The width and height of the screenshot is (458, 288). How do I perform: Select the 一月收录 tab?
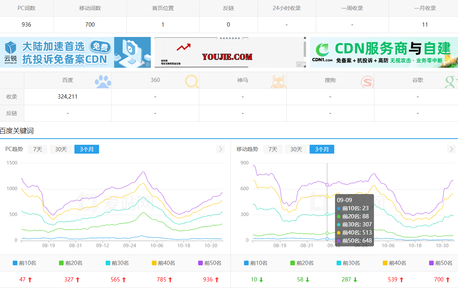click(425, 8)
